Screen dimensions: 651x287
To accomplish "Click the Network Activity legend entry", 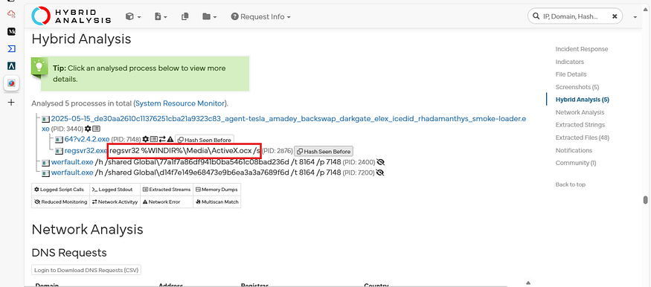I will click(x=115, y=202).
